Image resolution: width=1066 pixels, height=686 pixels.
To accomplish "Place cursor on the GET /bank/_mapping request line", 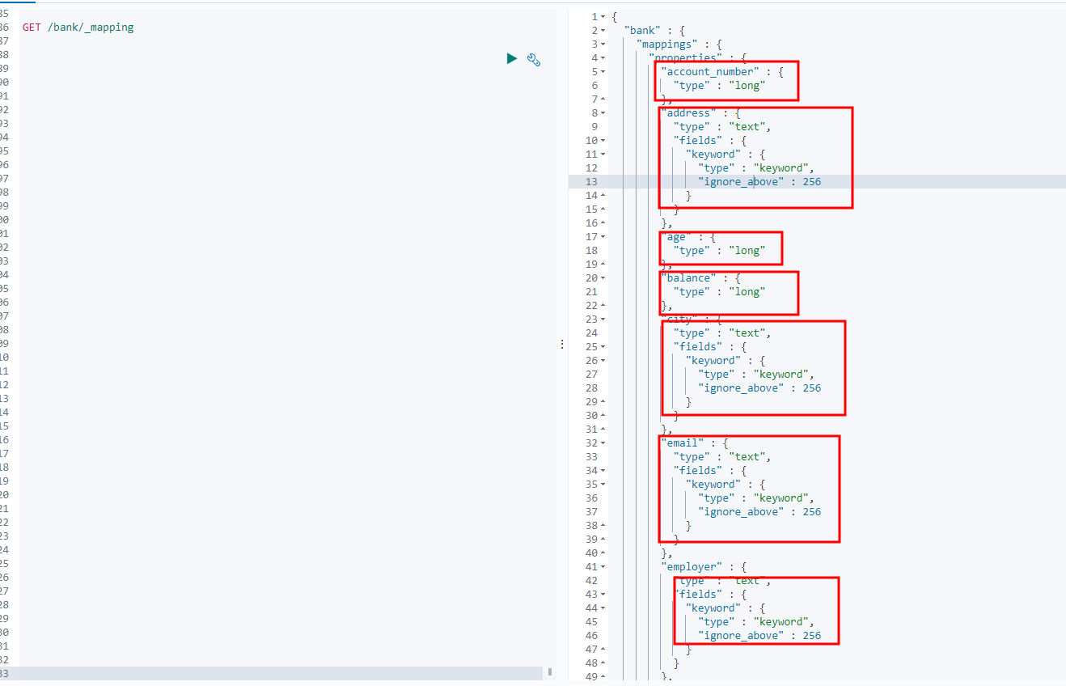I will click(78, 28).
